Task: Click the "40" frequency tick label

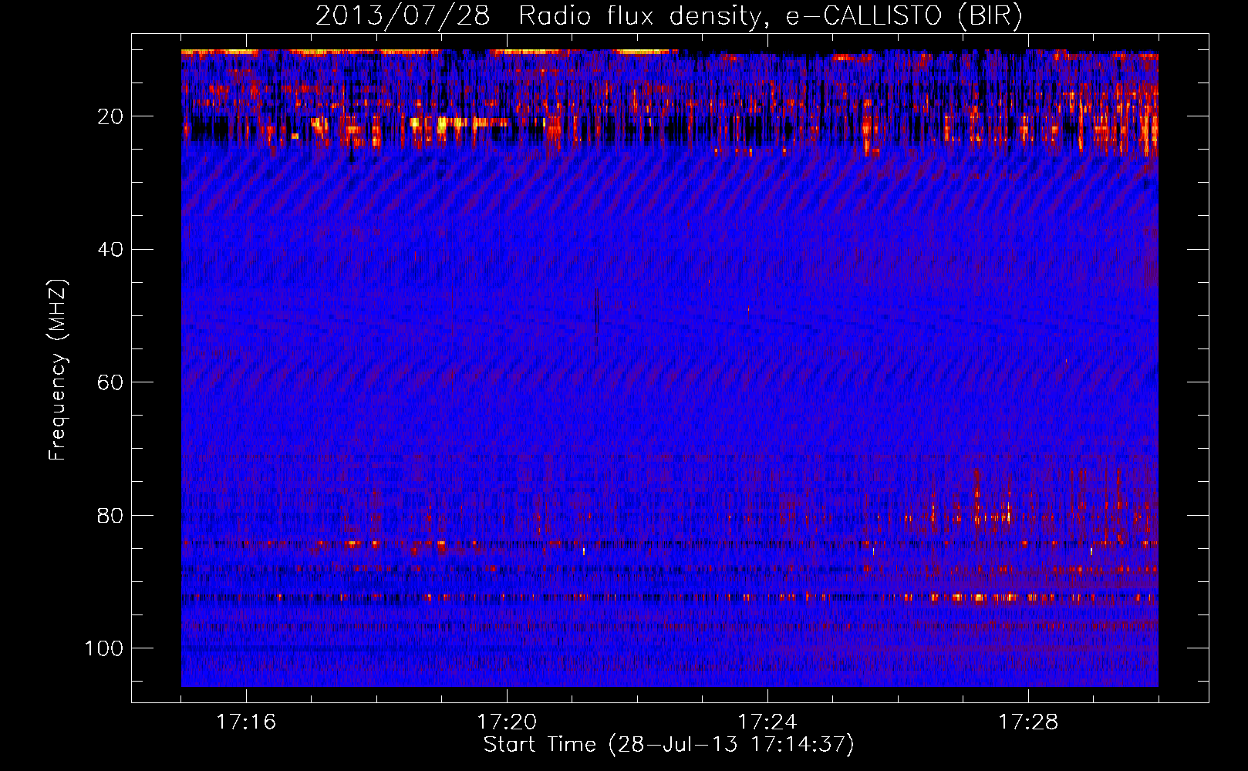Action: (110, 250)
